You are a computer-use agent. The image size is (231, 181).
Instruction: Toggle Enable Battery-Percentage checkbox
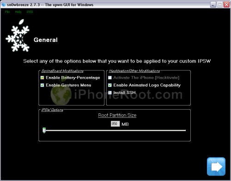pos(42,78)
